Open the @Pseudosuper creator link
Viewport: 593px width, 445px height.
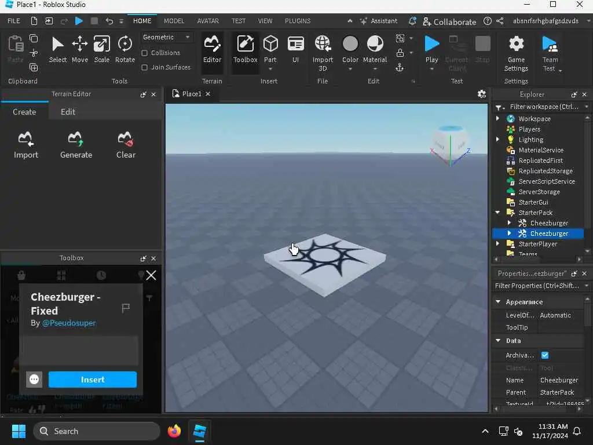[x=69, y=323]
